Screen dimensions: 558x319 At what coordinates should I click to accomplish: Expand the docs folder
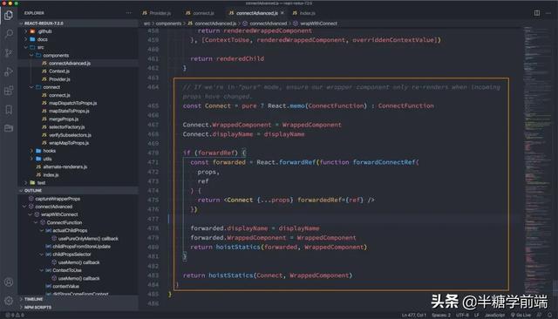(78, 39)
